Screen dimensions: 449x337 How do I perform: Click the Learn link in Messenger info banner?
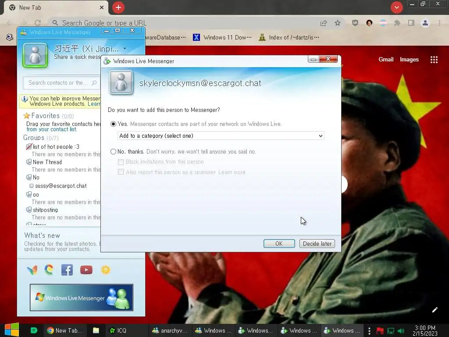point(94,104)
